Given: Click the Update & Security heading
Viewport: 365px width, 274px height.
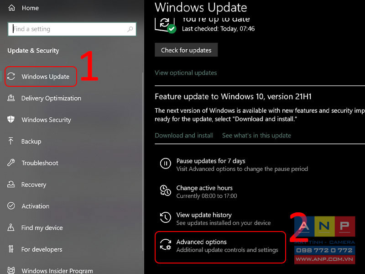Looking at the screenshot, I should tap(33, 51).
